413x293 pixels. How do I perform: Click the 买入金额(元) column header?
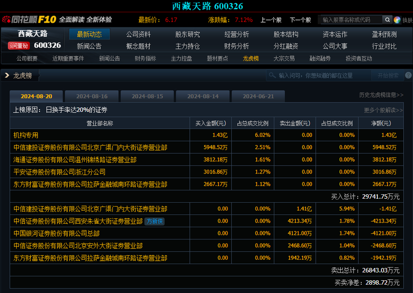[x=211, y=124]
